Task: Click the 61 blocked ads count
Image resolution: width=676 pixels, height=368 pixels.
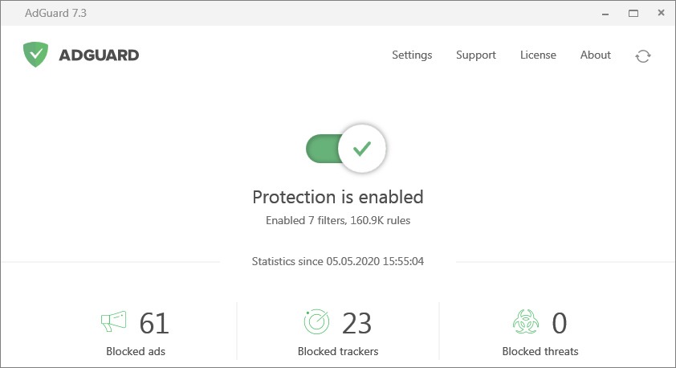Action: (154, 323)
